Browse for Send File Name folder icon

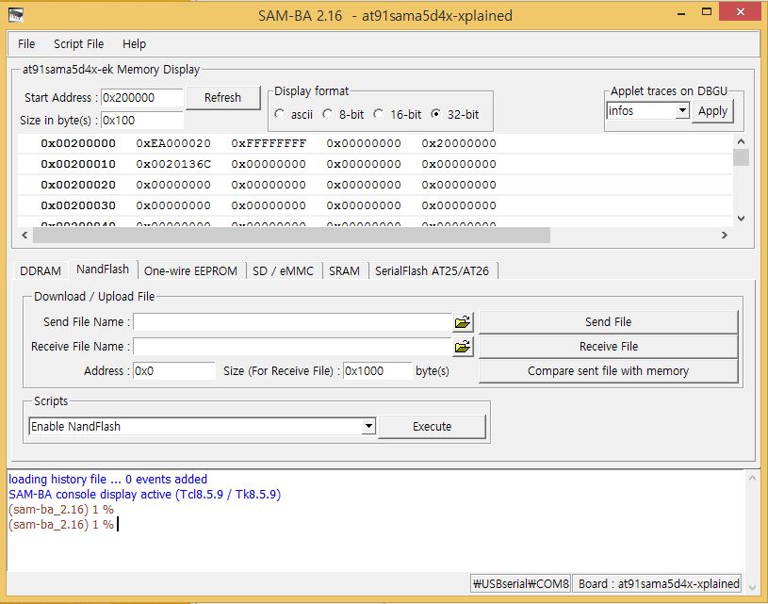tap(462, 322)
